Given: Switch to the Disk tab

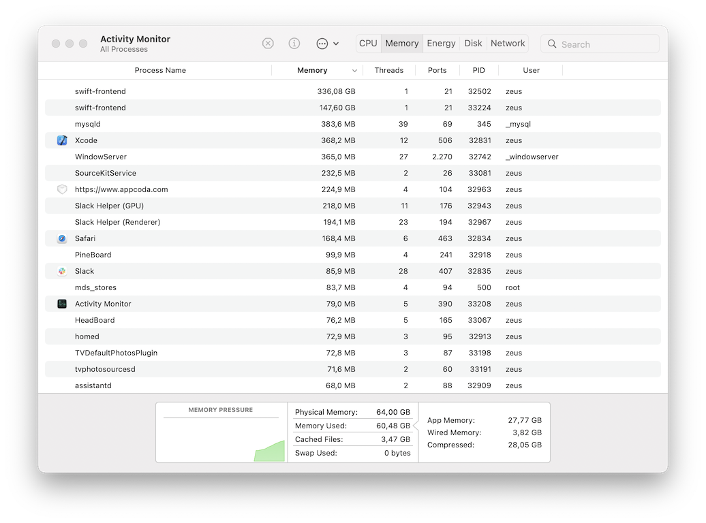Looking at the screenshot, I should pos(473,43).
